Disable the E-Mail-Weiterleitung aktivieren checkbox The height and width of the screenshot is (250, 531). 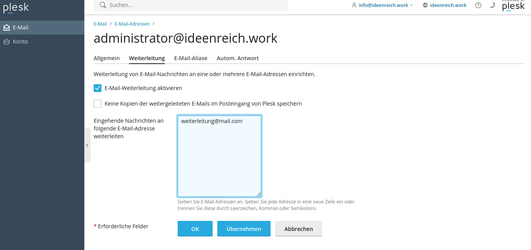[98, 88]
